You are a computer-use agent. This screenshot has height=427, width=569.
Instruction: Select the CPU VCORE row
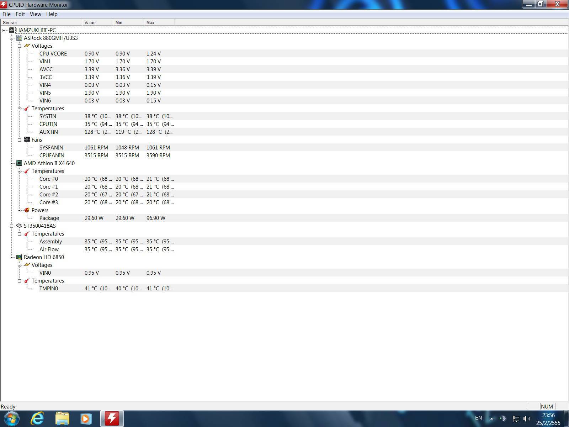pyautogui.click(x=284, y=54)
